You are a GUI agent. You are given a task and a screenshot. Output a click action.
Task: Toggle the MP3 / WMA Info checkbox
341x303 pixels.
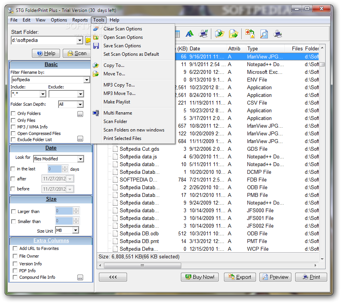(x=13, y=127)
